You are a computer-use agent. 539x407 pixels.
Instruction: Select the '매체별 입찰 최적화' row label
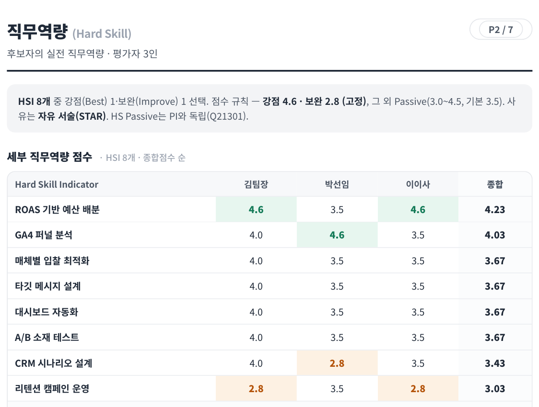coord(52,261)
